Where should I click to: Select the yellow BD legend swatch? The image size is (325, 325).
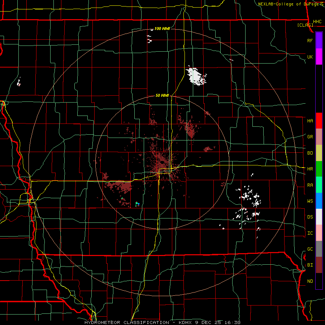(x=319, y=153)
